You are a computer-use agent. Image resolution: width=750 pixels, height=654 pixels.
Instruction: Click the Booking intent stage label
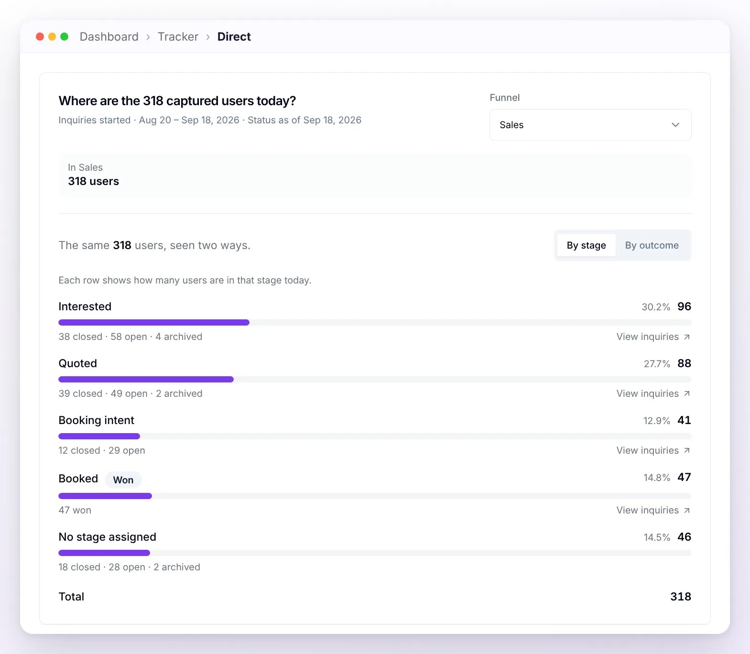[x=97, y=420]
